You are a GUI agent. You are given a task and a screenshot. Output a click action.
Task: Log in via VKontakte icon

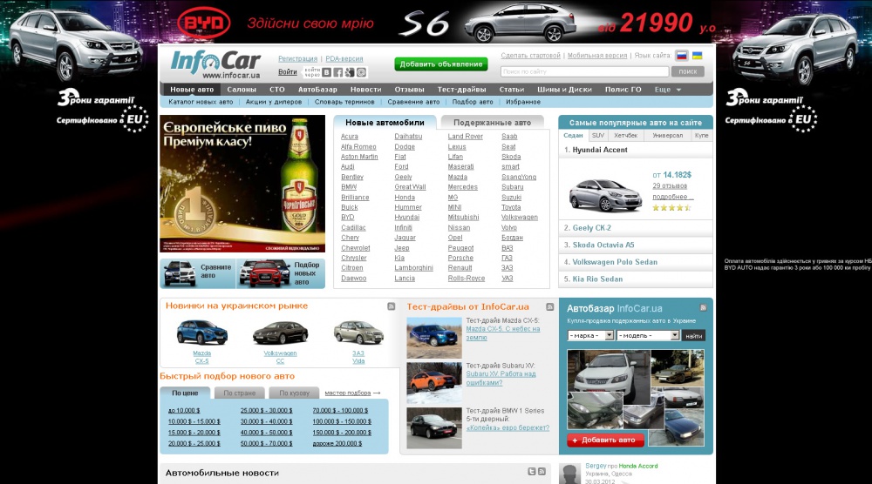coord(326,72)
